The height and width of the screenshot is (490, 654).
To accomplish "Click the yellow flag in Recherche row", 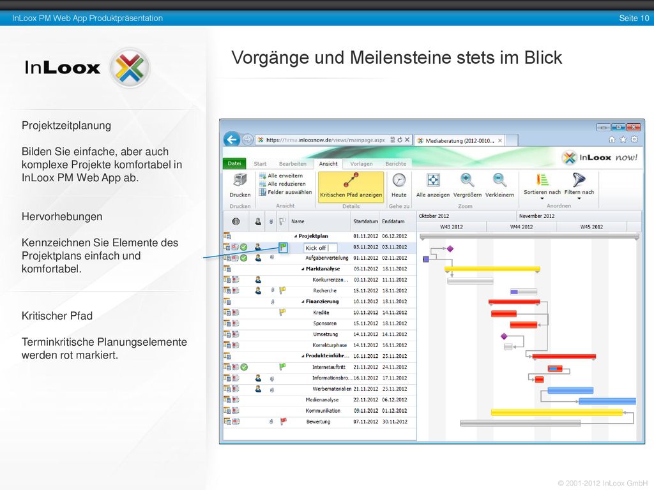I will pos(283,290).
